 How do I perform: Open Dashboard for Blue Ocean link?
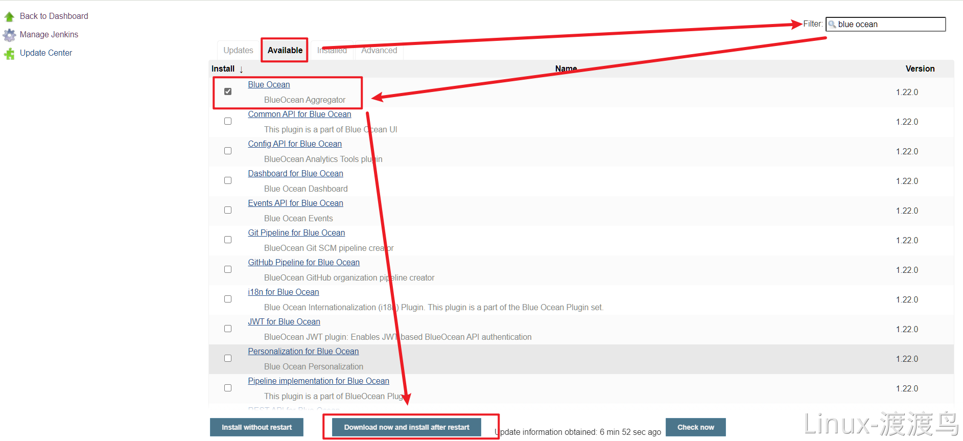click(295, 173)
